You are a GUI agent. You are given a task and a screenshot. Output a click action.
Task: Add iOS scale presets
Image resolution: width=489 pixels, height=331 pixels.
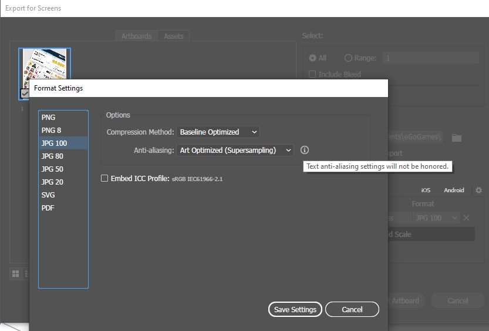point(426,190)
